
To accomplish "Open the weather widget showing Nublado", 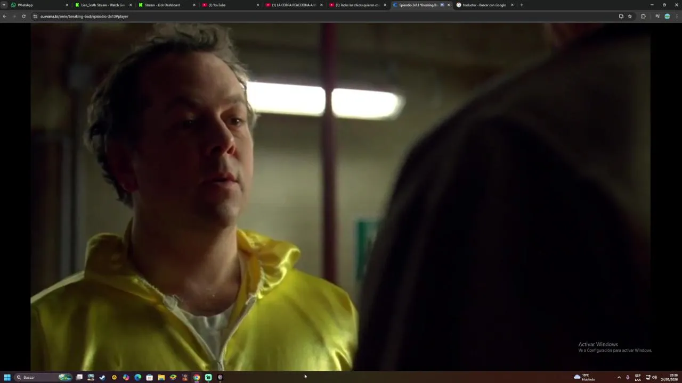I will click(x=584, y=377).
